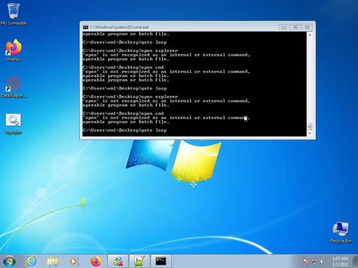The width and height of the screenshot is (358, 268).
Task: Open the network status tray icon
Action: [x=314, y=261]
